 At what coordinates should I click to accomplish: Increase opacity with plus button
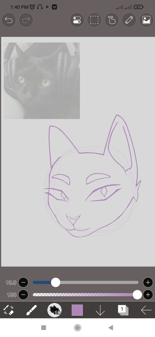point(148,295)
